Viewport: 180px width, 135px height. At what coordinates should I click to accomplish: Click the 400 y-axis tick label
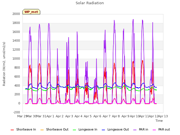point(17,85)
